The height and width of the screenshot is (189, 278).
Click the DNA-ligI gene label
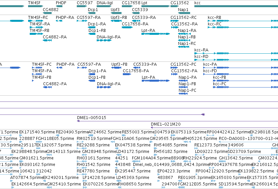point(105,3)
